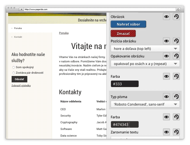Toggle eye visibility for Typ písma
The height and width of the screenshot is (145, 190).
[166, 97]
